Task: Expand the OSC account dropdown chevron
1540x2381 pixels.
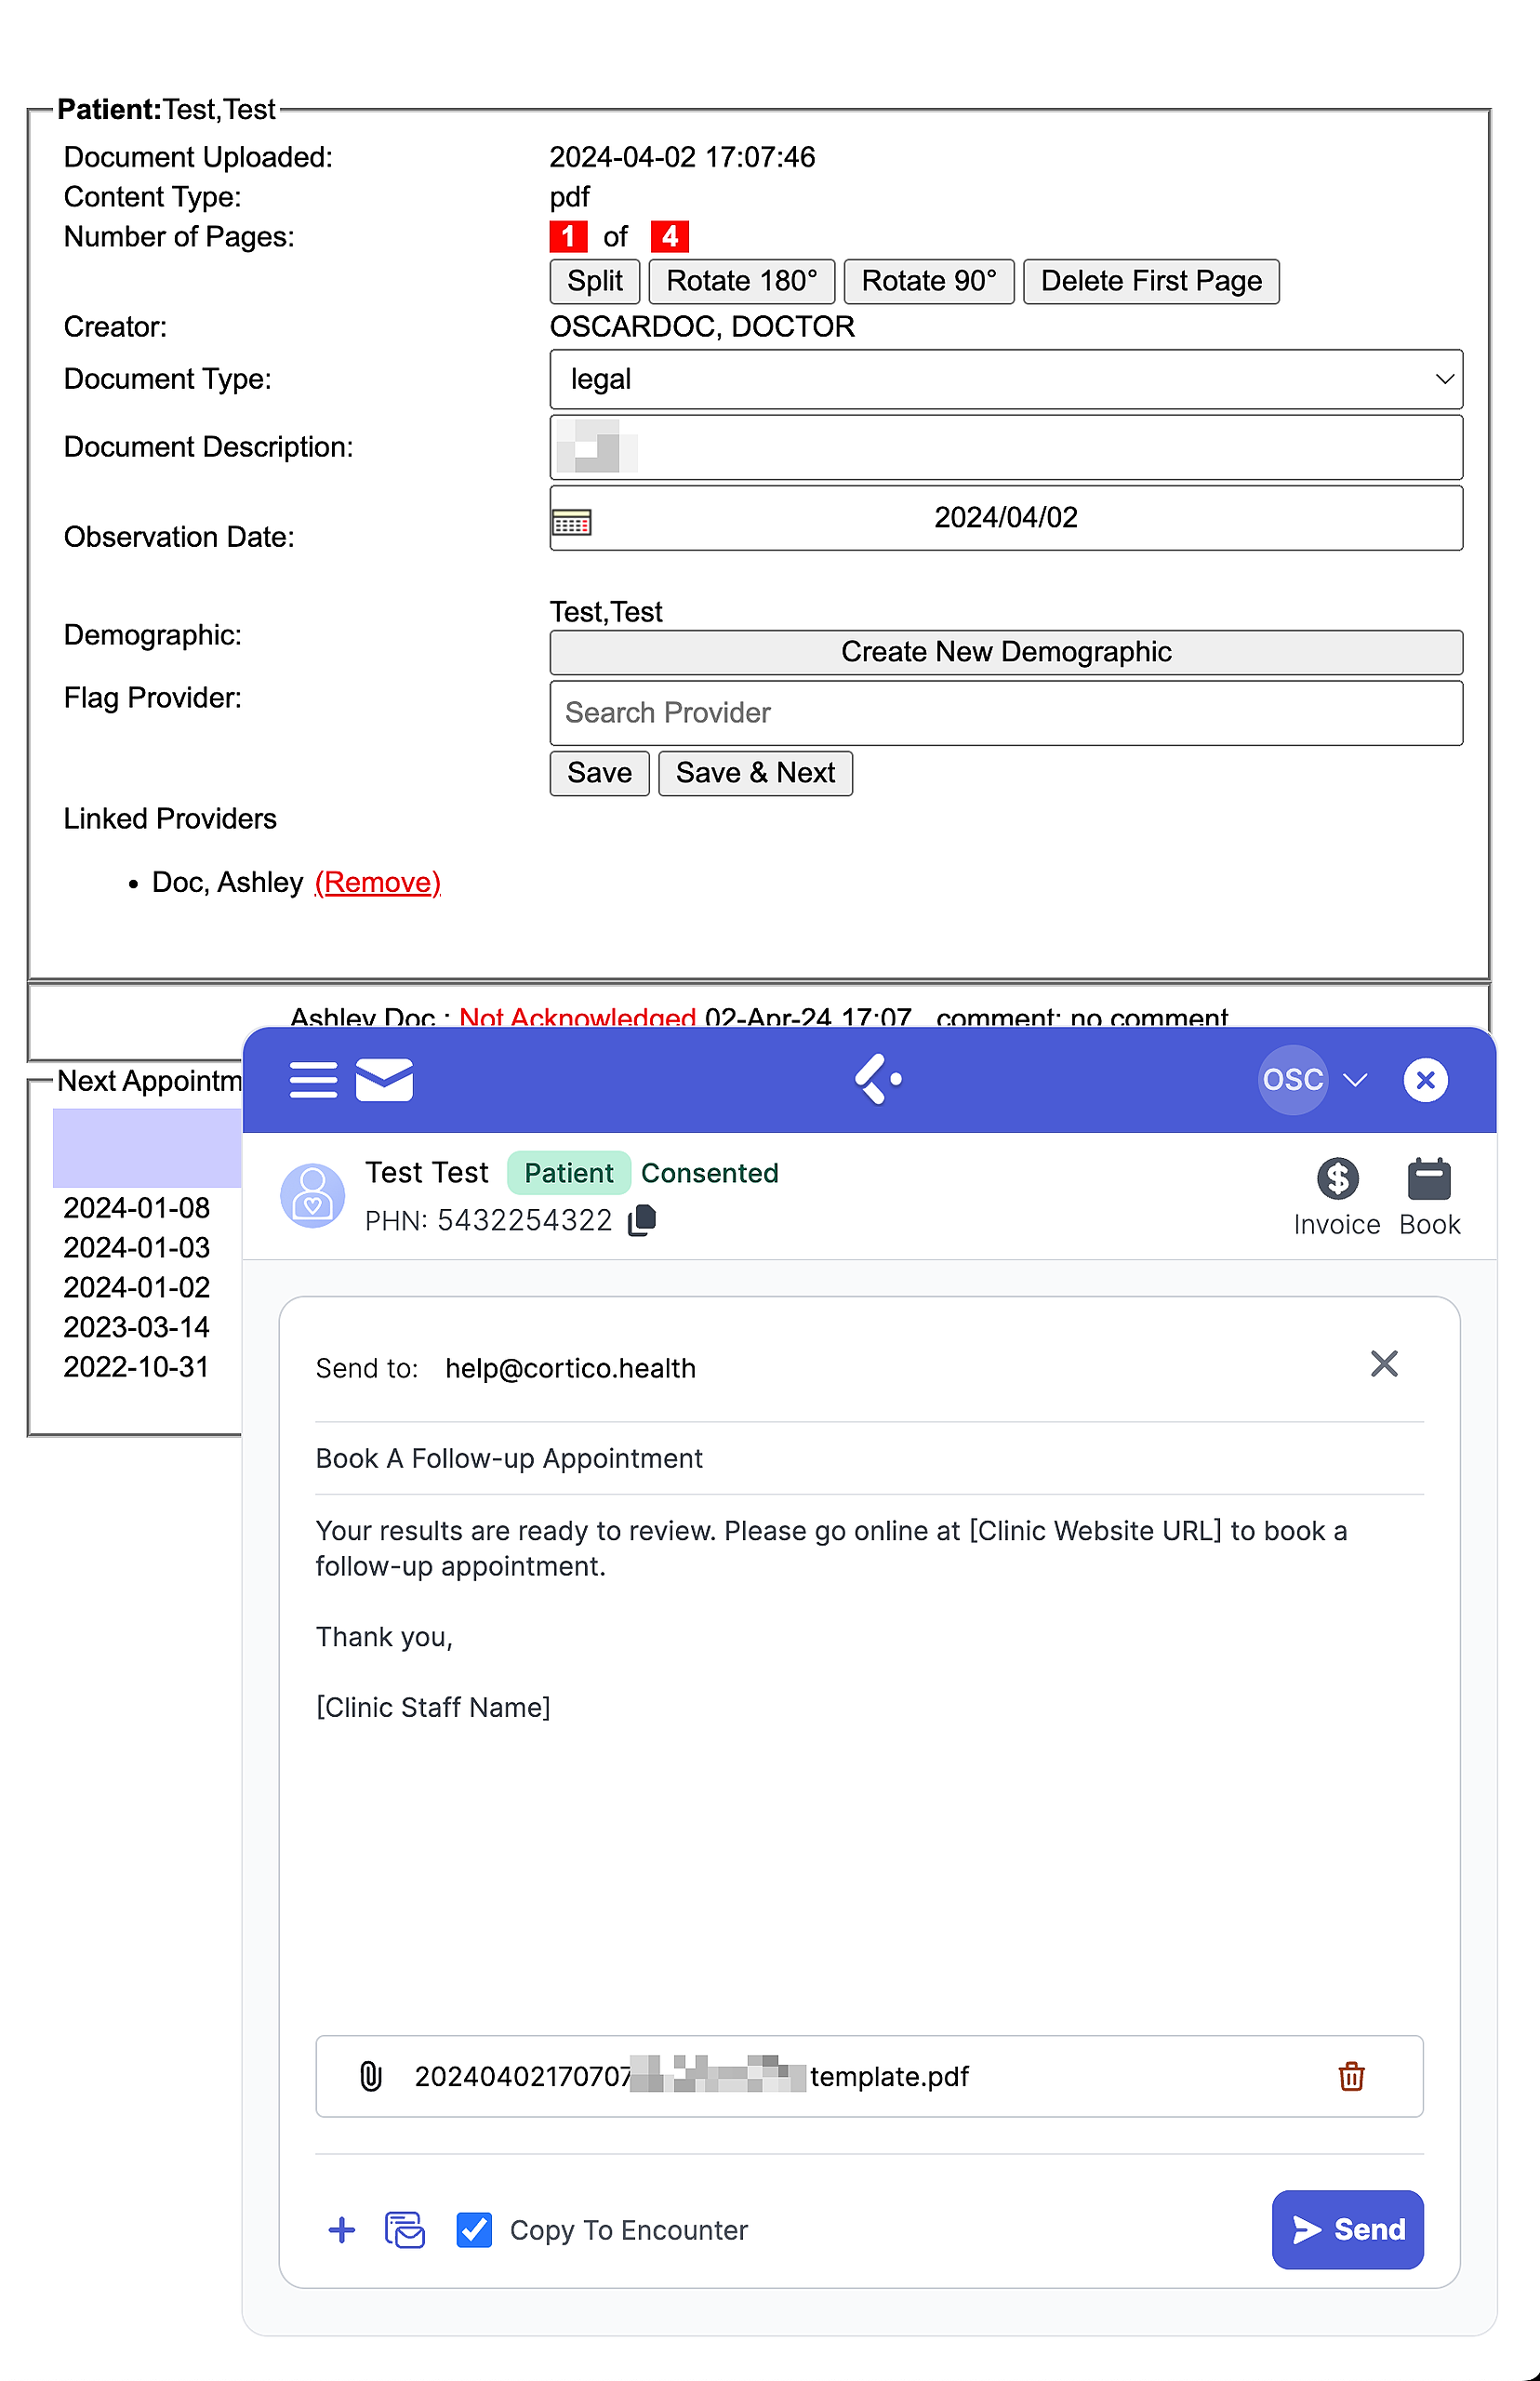Action: [1355, 1080]
